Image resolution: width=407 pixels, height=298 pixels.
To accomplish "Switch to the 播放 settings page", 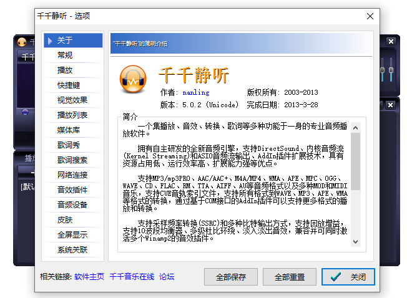I will point(65,70).
